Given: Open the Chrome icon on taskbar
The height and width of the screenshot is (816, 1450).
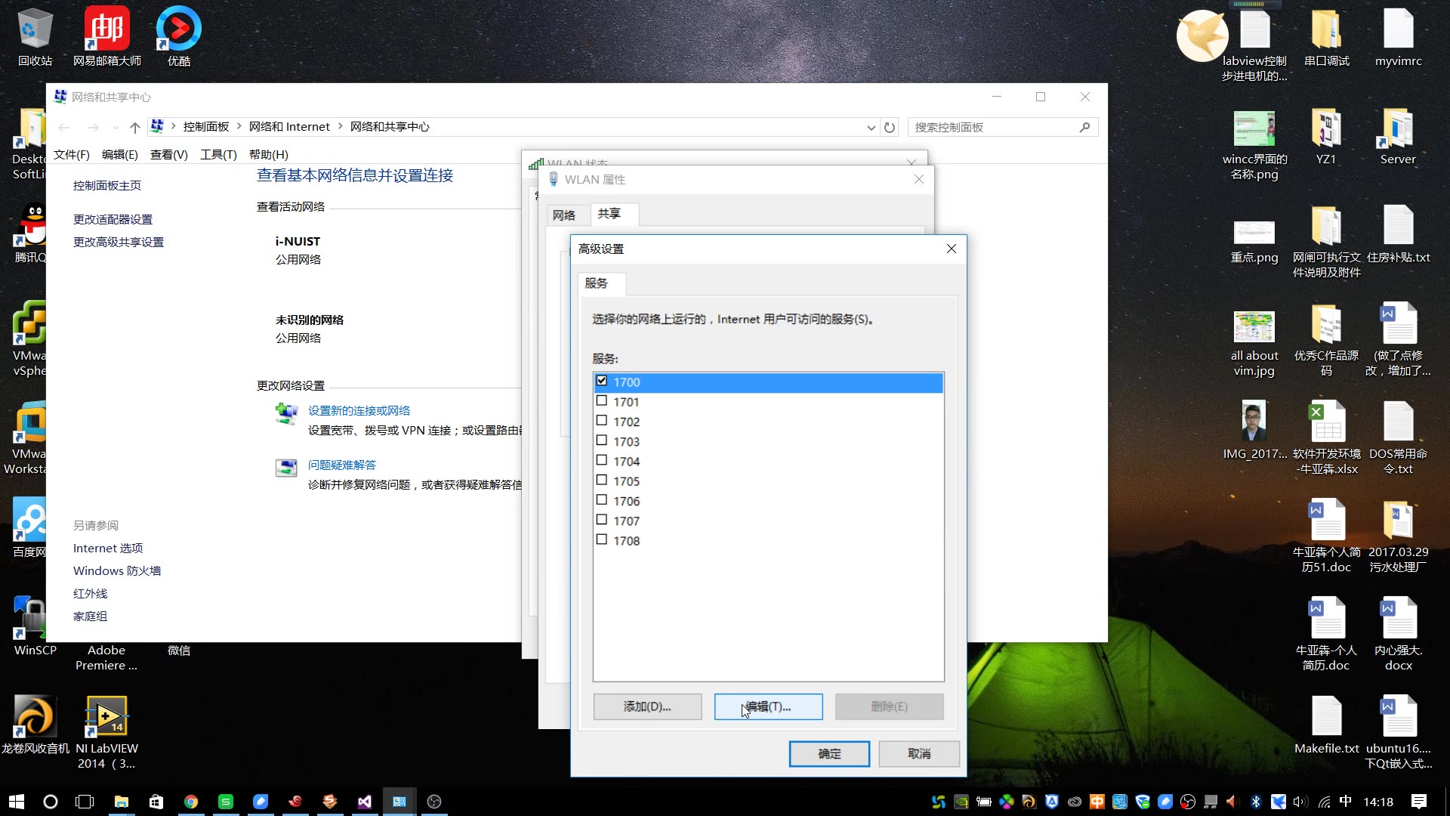Looking at the screenshot, I should click(191, 802).
